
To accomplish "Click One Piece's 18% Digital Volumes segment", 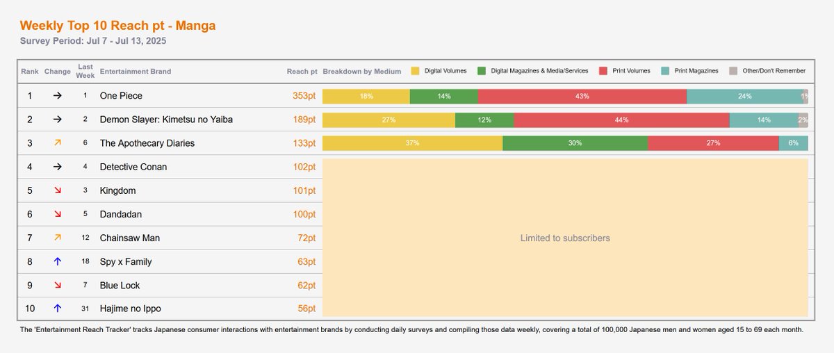I will [366, 96].
